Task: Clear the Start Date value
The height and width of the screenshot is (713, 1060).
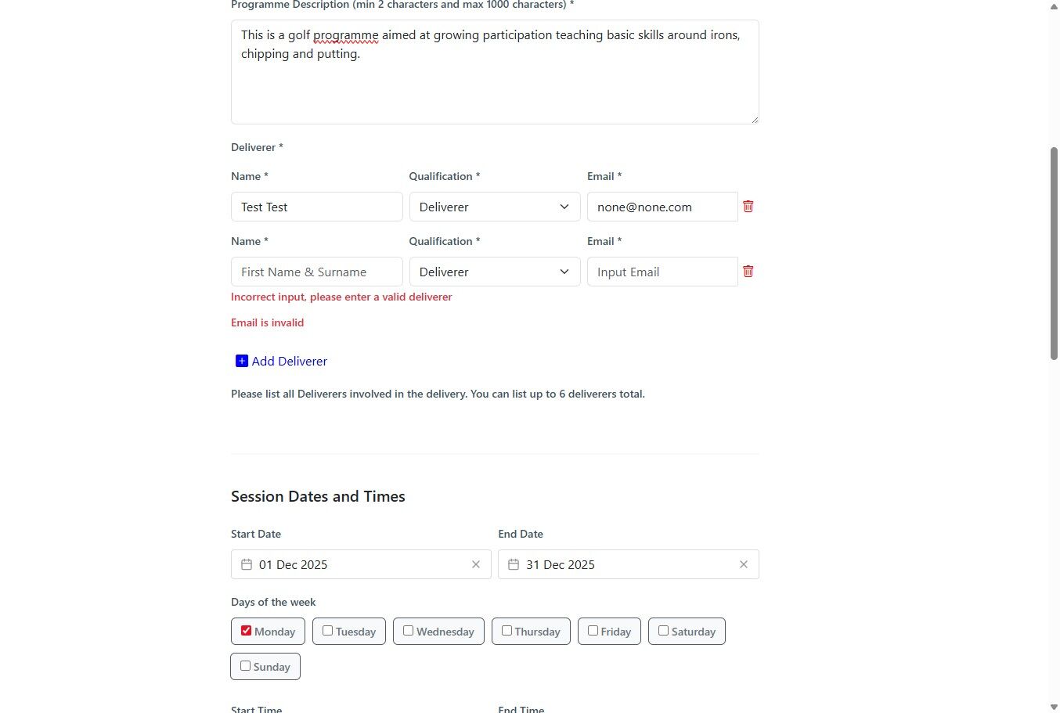Action: coord(476,564)
